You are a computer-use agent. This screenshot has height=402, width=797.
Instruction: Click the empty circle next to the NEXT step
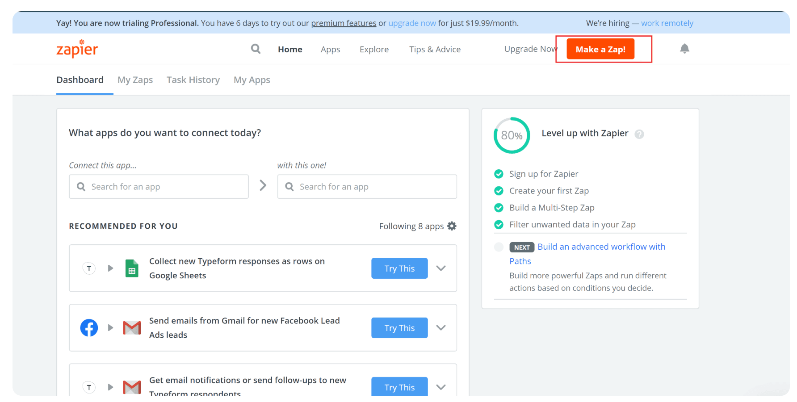[499, 247]
